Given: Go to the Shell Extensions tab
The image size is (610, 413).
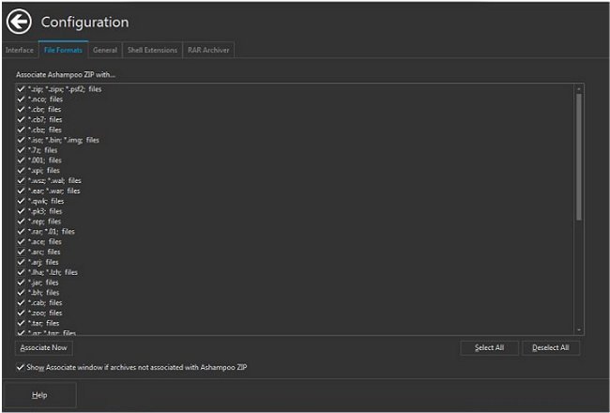Looking at the screenshot, I should click(152, 50).
